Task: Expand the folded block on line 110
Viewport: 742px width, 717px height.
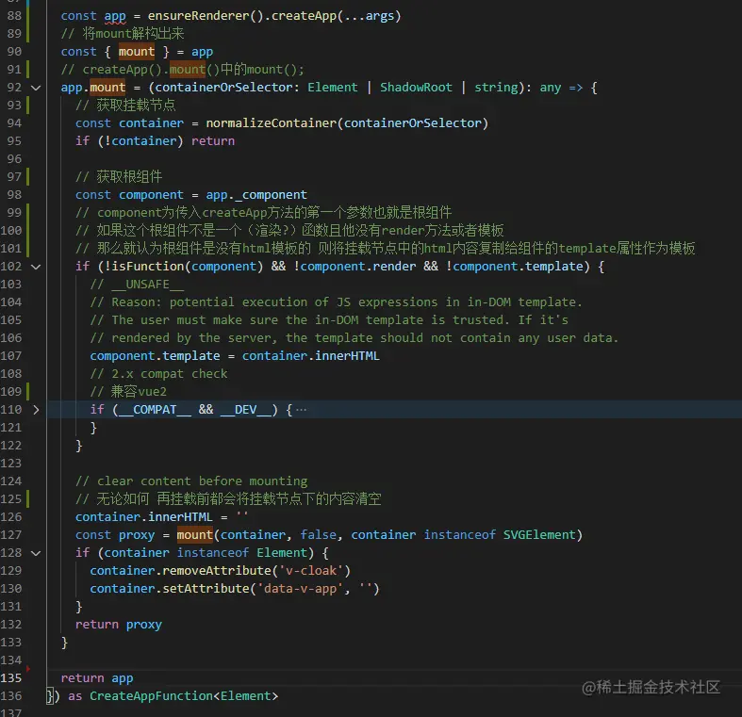Action: pyautogui.click(x=36, y=410)
